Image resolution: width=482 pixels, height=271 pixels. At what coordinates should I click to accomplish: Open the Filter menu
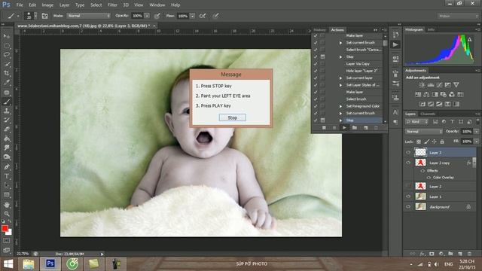112,5
